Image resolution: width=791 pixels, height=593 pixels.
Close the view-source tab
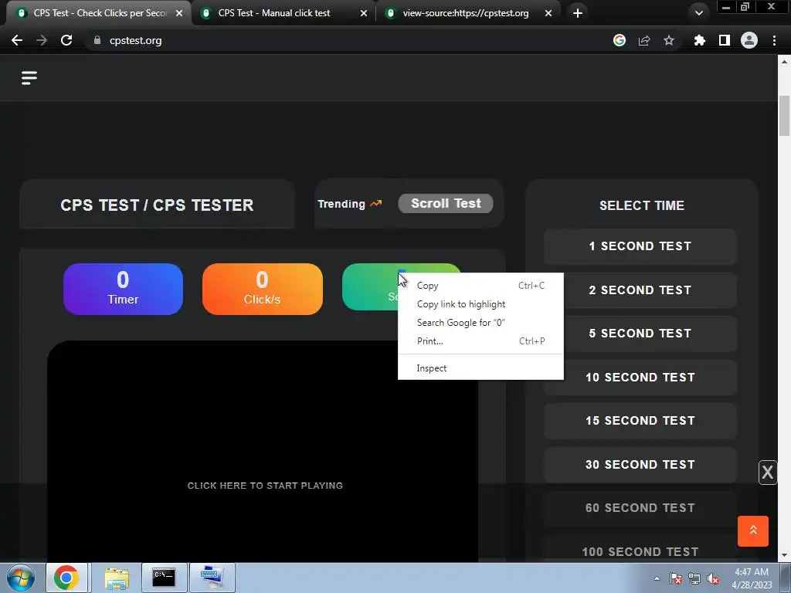click(x=548, y=13)
